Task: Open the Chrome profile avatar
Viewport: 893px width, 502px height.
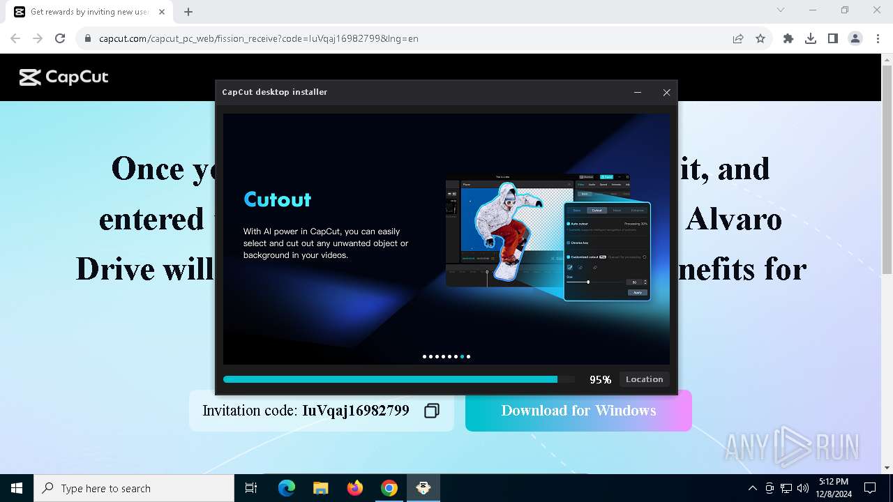Action: coord(855,38)
